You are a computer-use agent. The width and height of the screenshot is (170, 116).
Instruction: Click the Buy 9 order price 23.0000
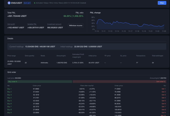pos(36,112)
